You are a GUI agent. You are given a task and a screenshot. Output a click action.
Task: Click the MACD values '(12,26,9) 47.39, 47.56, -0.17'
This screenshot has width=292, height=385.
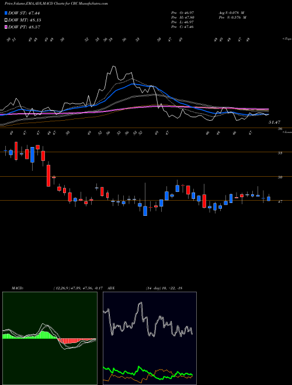click(79, 288)
